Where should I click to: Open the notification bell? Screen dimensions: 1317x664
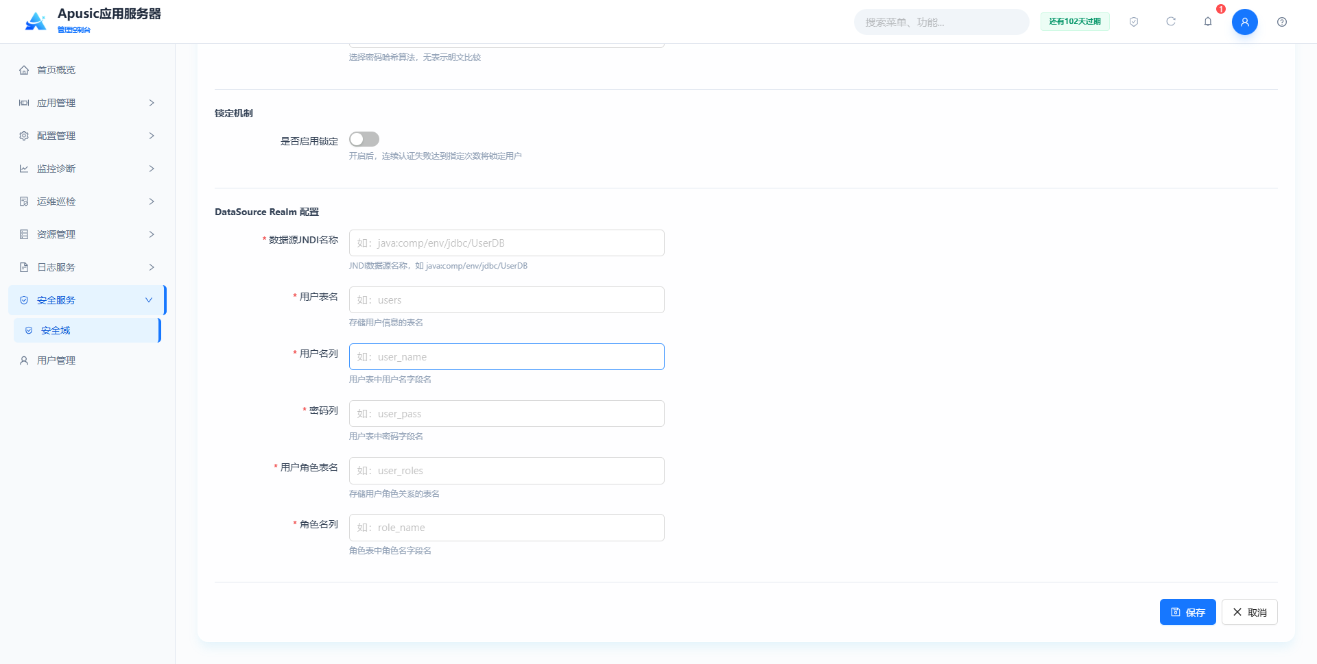tap(1208, 22)
